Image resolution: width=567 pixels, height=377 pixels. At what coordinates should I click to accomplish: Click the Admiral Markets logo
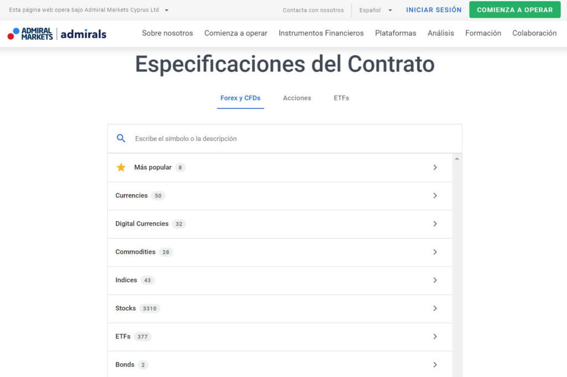click(30, 34)
